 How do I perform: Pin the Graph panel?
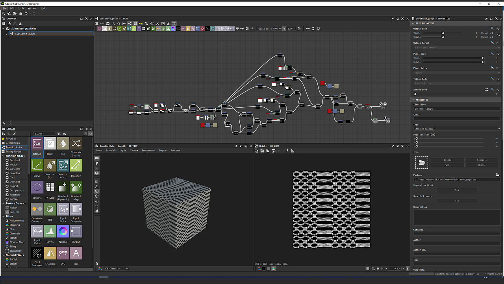tap(393, 18)
